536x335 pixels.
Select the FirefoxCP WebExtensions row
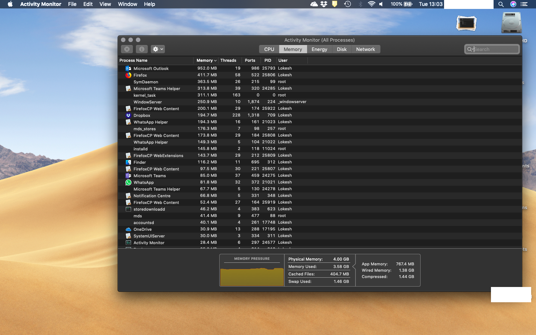(x=320, y=156)
